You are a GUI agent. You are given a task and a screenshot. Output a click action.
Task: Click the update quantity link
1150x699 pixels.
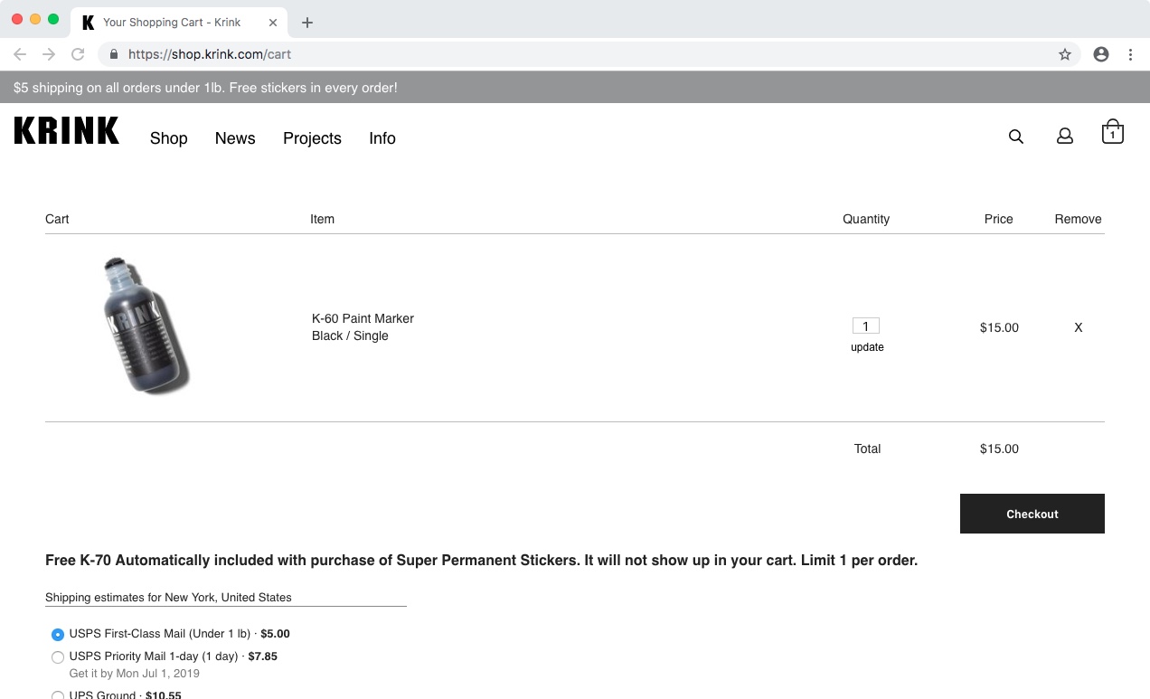(867, 347)
